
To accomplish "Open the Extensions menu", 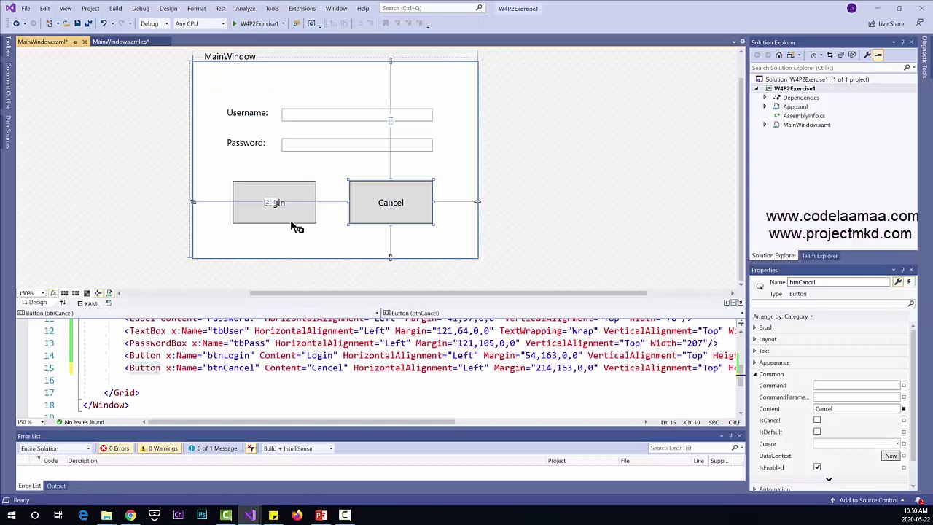I will coord(302,8).
